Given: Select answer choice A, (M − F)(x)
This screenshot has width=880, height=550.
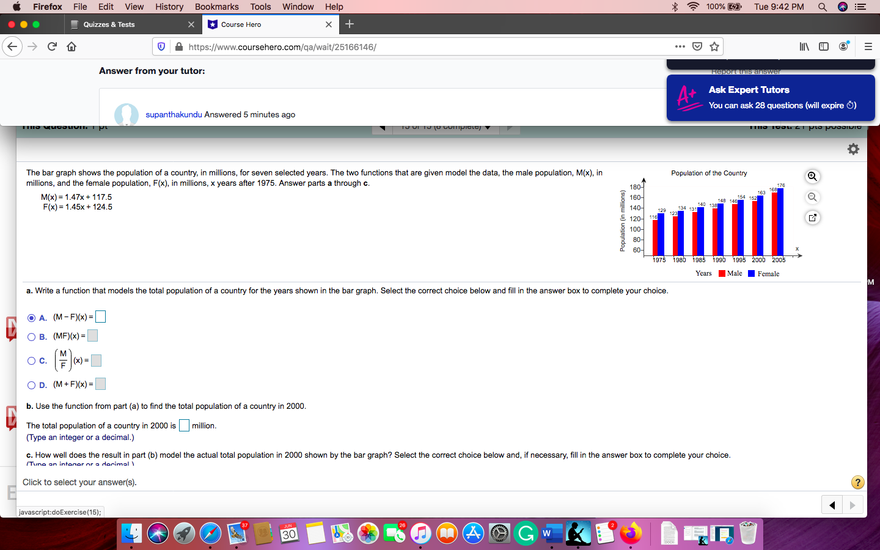Looking at the screenshot, I should point(31,317).
